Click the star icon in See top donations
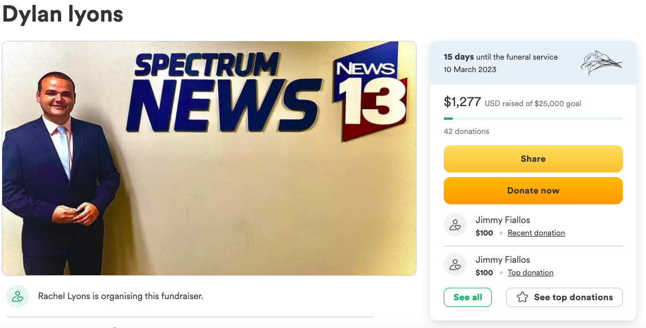This screenshot has width=646, height=328. pos(522,297)
